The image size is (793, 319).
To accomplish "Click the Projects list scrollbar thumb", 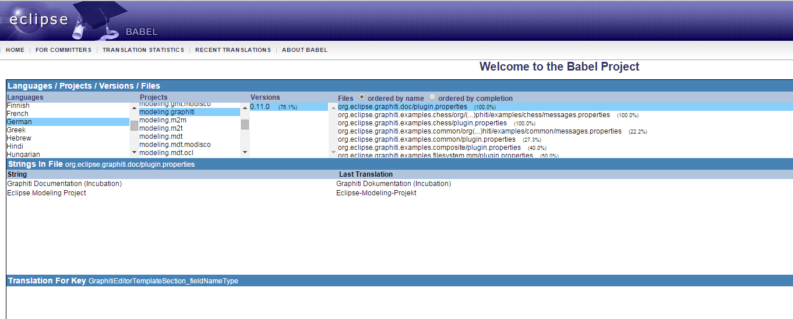I will [245, 124].
